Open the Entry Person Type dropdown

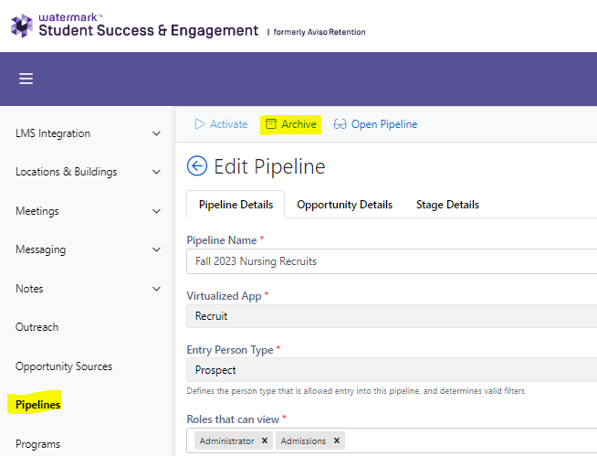392,370
